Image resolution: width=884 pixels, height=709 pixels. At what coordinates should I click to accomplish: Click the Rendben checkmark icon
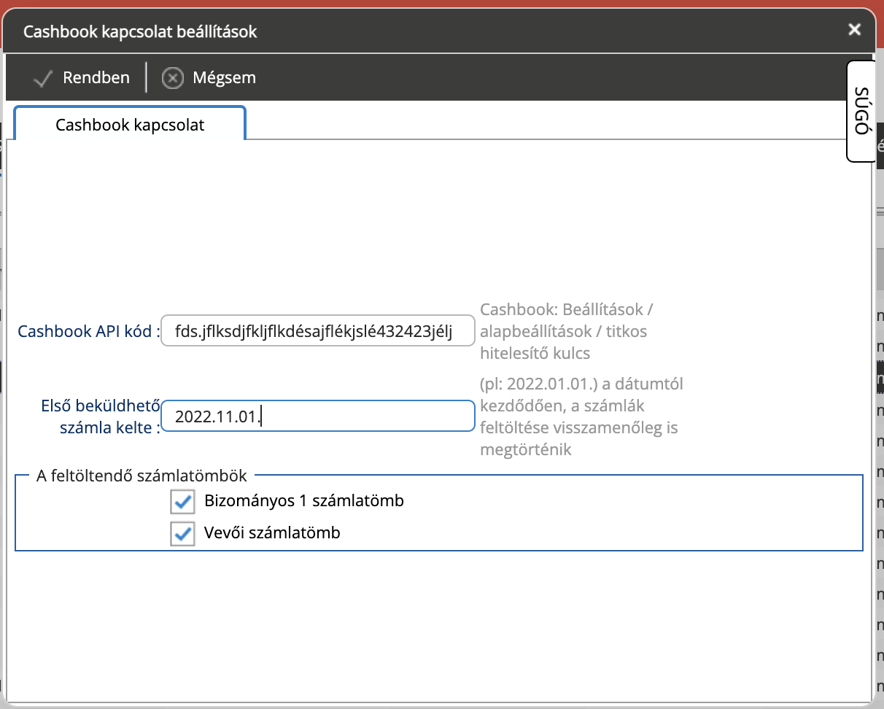click(44, 78)
